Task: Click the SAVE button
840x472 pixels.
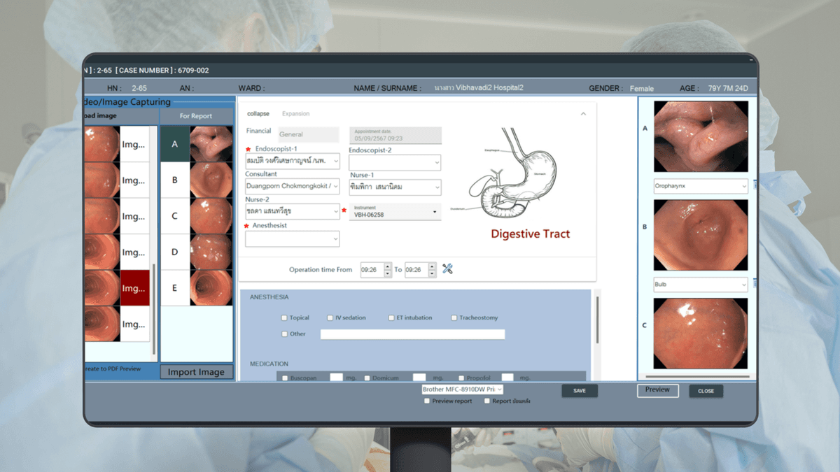Action: tap(580, 391)
